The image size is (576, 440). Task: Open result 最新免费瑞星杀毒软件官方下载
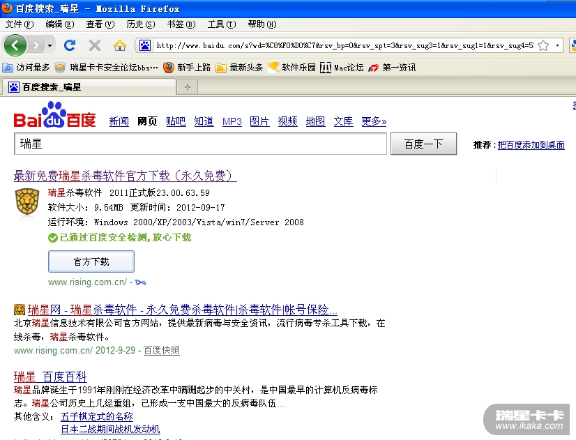coord(126,176)
